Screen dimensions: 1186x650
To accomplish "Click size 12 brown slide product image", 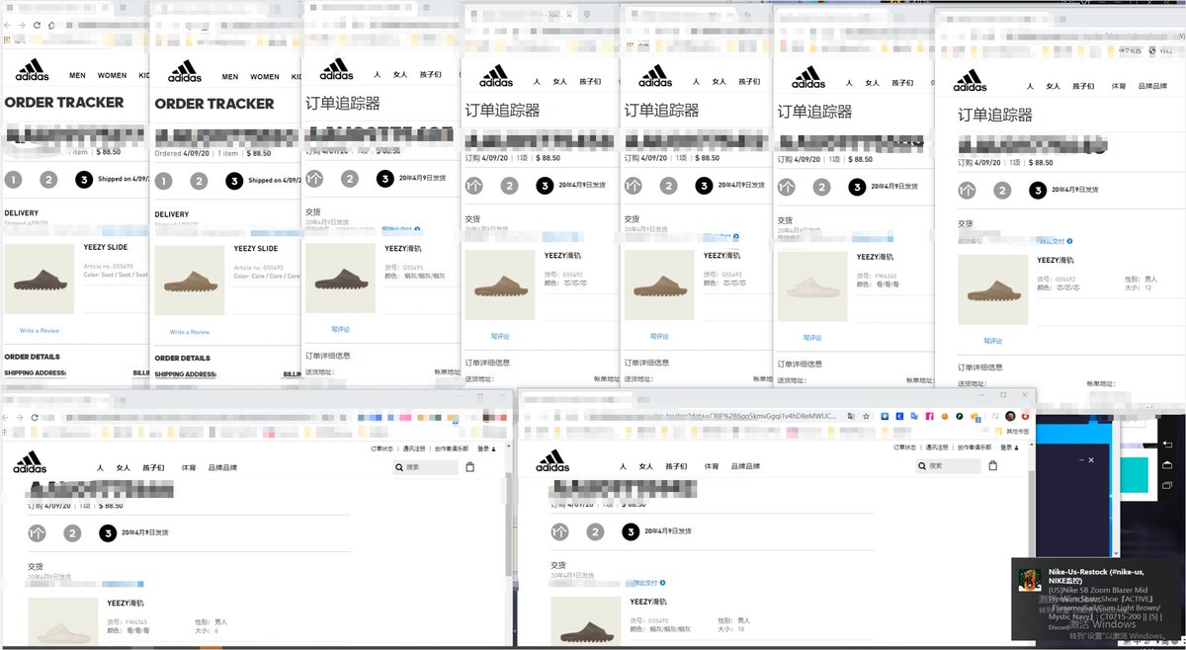I will [992, 289].
